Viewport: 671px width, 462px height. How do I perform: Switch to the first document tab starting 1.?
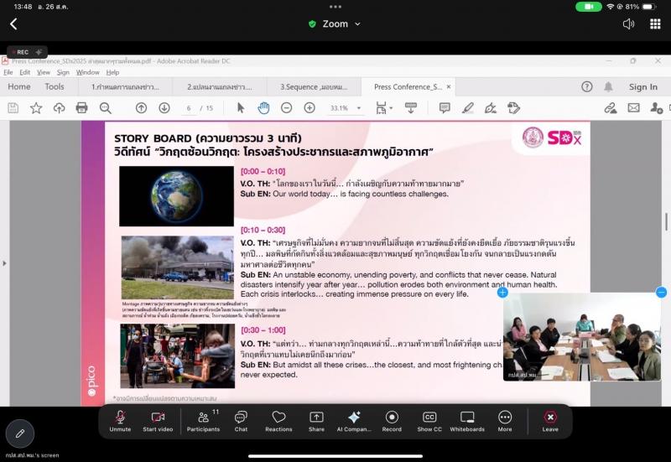click(x=125, y=87)
